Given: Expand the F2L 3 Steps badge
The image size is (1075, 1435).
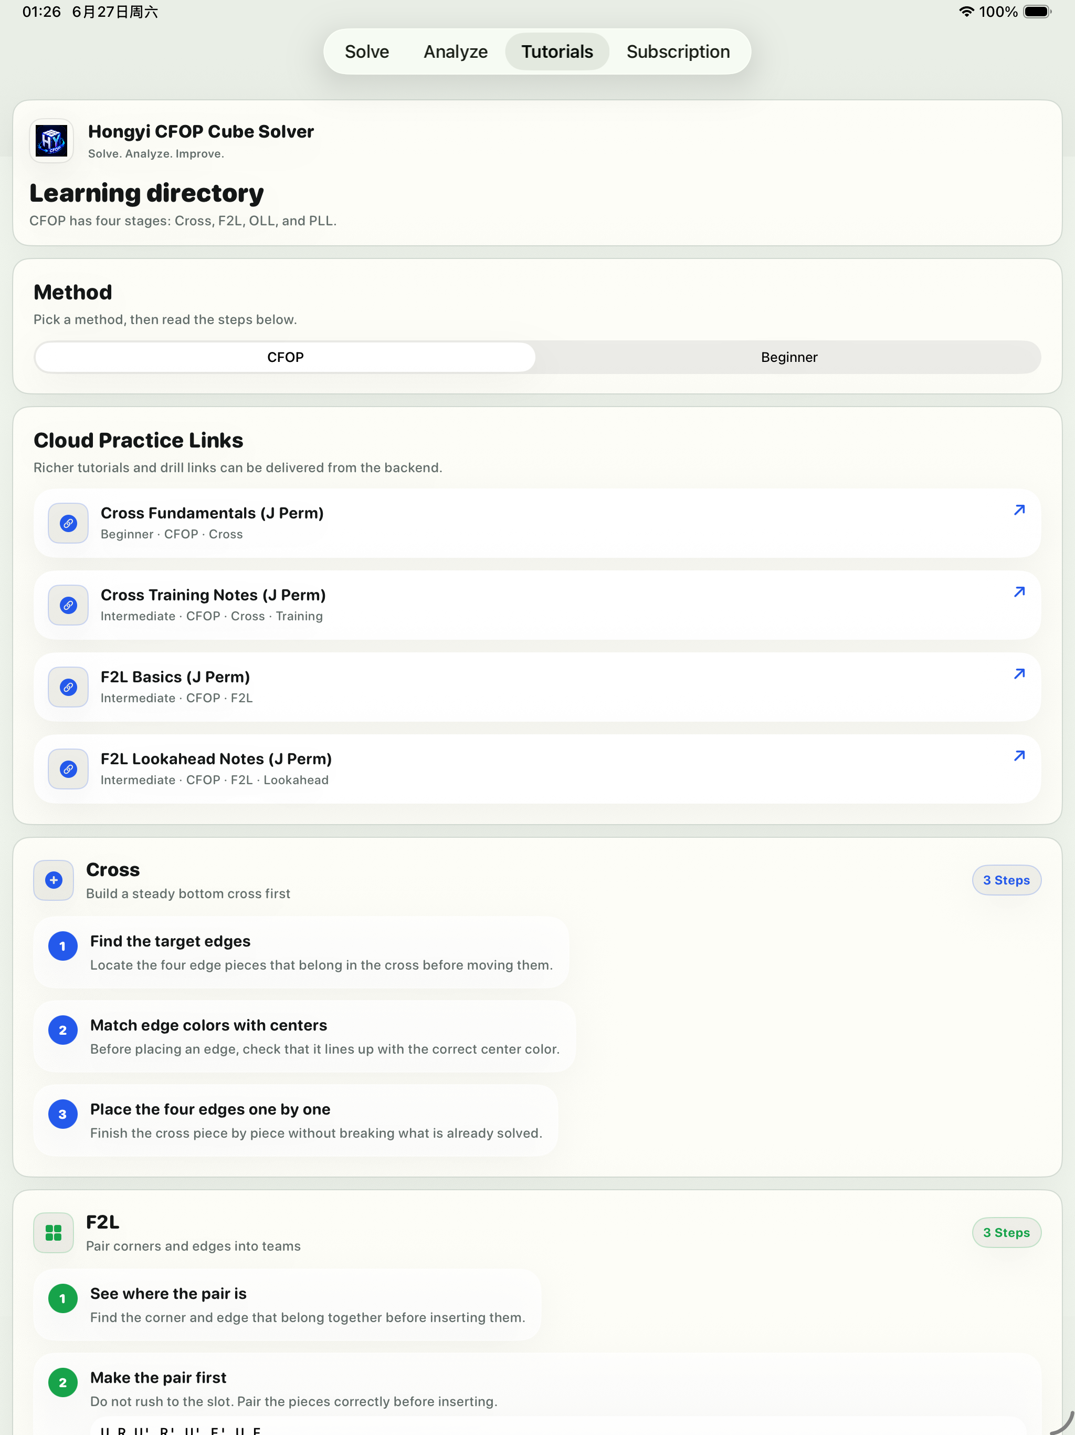Looking at the screenshot, I should (x=1006, y=1233).
